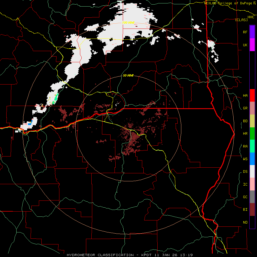Pick the HR green legend swatch
The height and width of the screenshot is (257, 257).
(252, 134)
